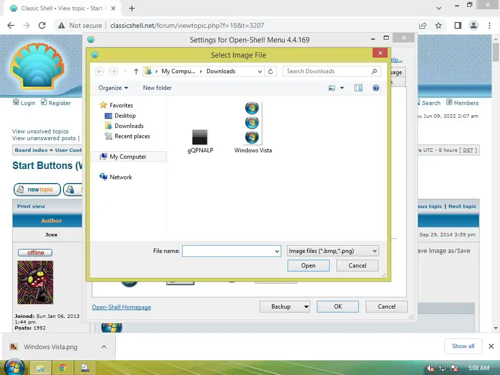Image resolution: width=500 pixels, height=375 pixels.
Task: Click Downloads breadcrumb segment
Action: [221, 71]
